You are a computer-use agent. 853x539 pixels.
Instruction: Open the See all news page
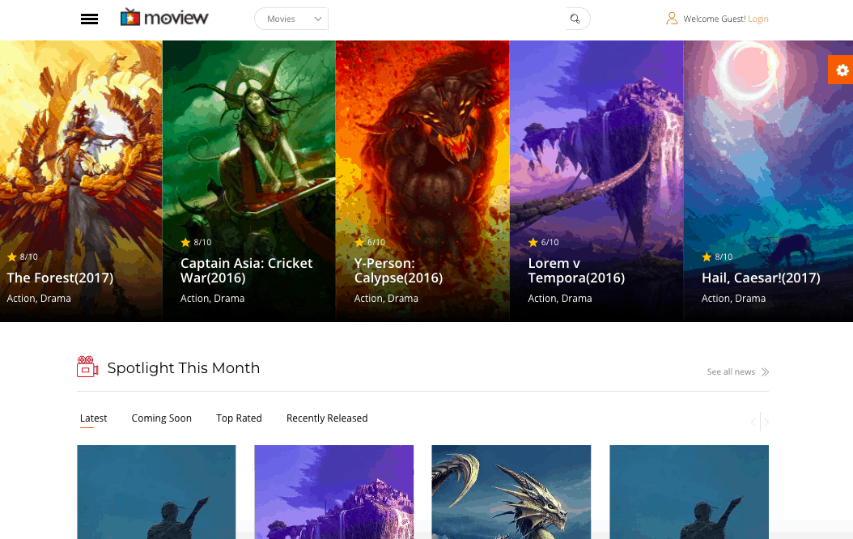tap(729, 371)
